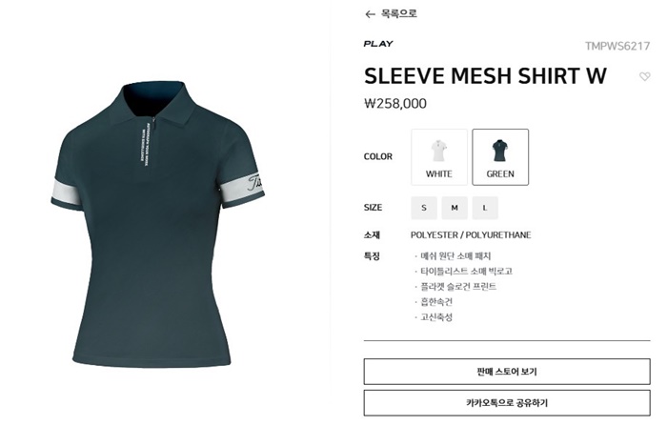Screen dimensions: 667x426
Task: Choose size L
Action: pyautogui.click(x=485, y=208)
